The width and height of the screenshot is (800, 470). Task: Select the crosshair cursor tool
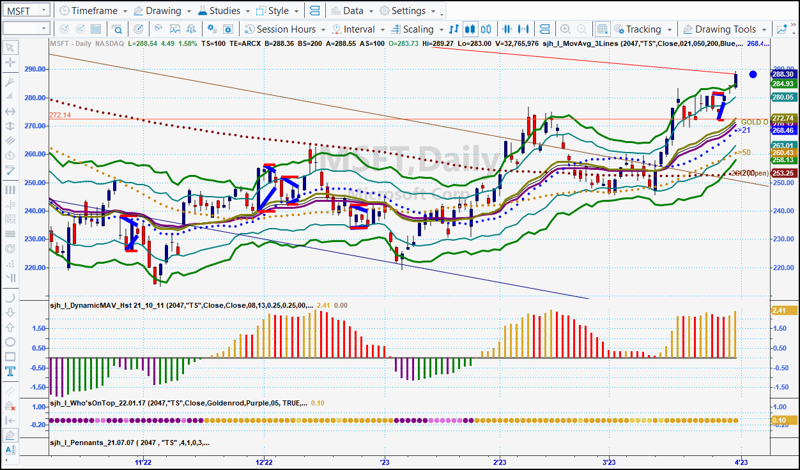click(10, 63)
